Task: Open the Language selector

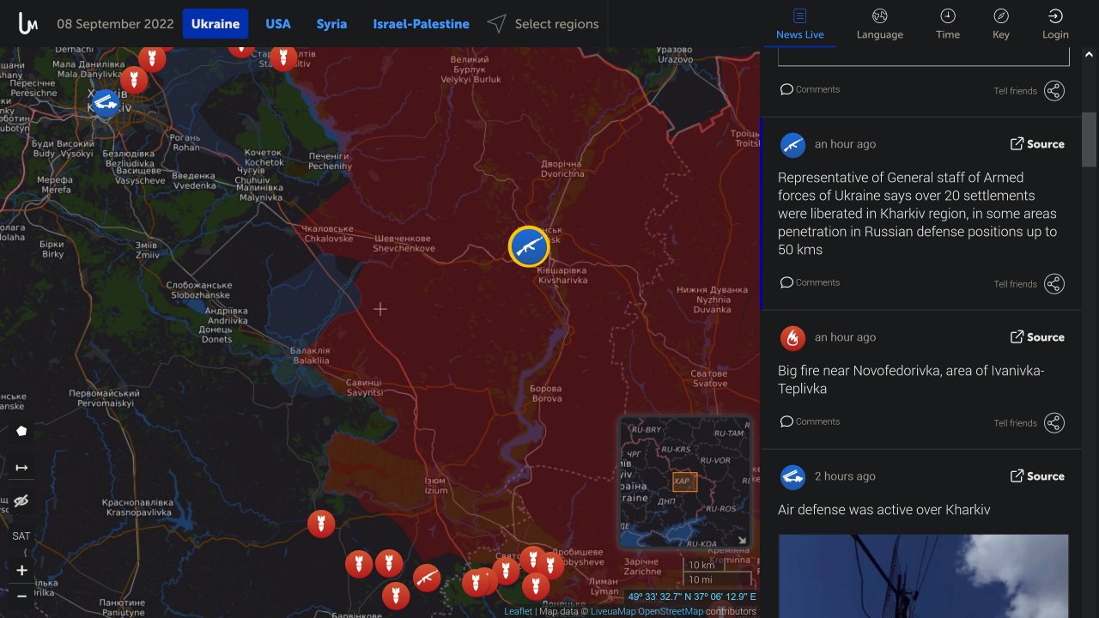Action: pos(879,24)
